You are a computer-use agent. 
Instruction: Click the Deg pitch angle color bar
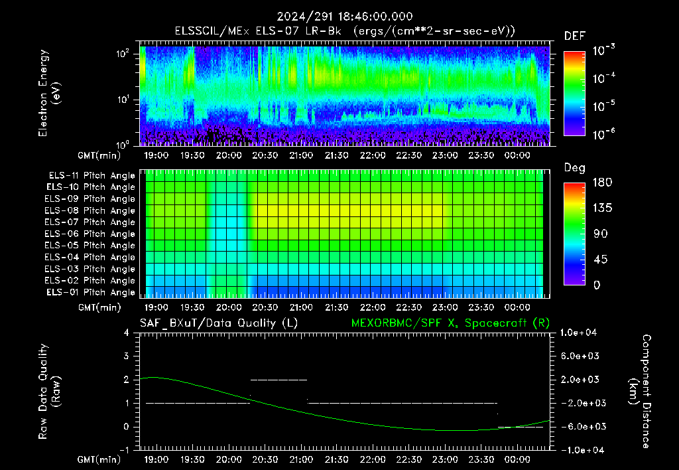point(574,234)
